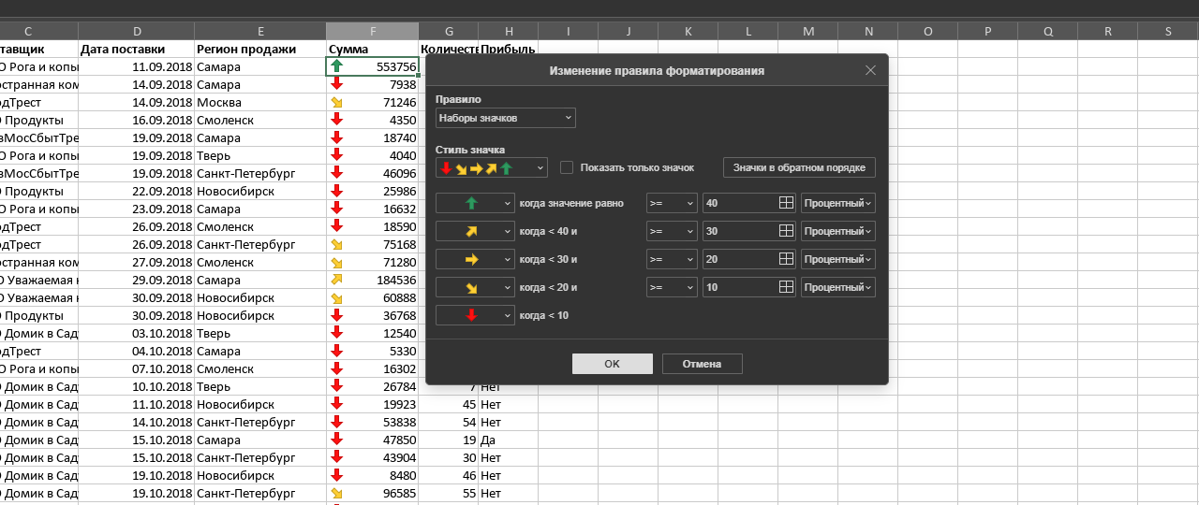1199x505 pixels.
Task: Open the yellow right arrow icon selector
Action: coord(475,259)
